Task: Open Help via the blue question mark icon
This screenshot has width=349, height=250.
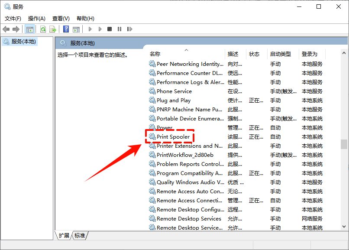Action: [x=66, y=29]
